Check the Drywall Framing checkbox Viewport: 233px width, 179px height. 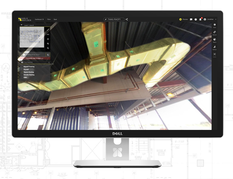(22, 66)
